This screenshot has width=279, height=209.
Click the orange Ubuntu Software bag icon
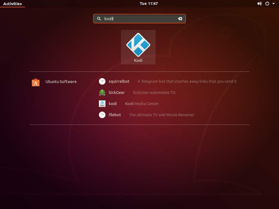click(x=36, y=82)
